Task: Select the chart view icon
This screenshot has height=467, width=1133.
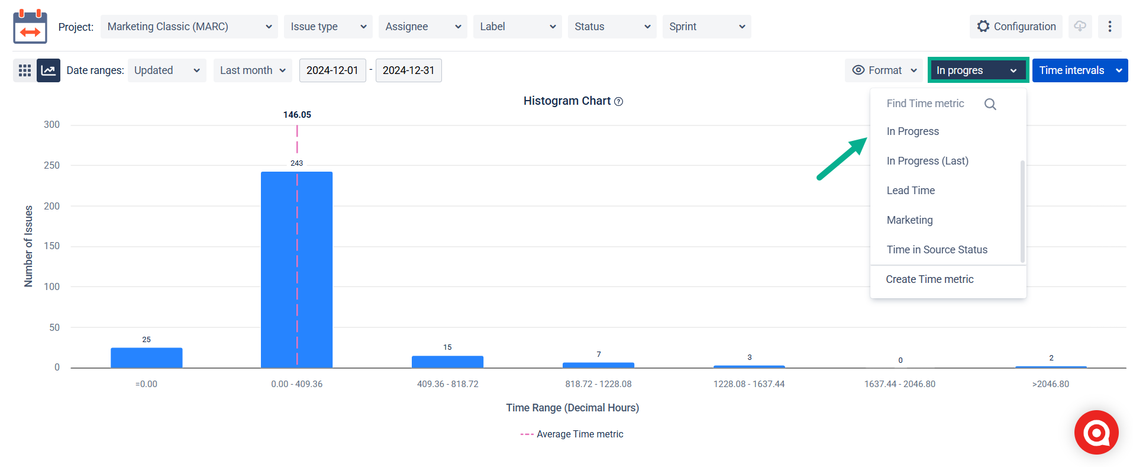Action: (49, 70)
